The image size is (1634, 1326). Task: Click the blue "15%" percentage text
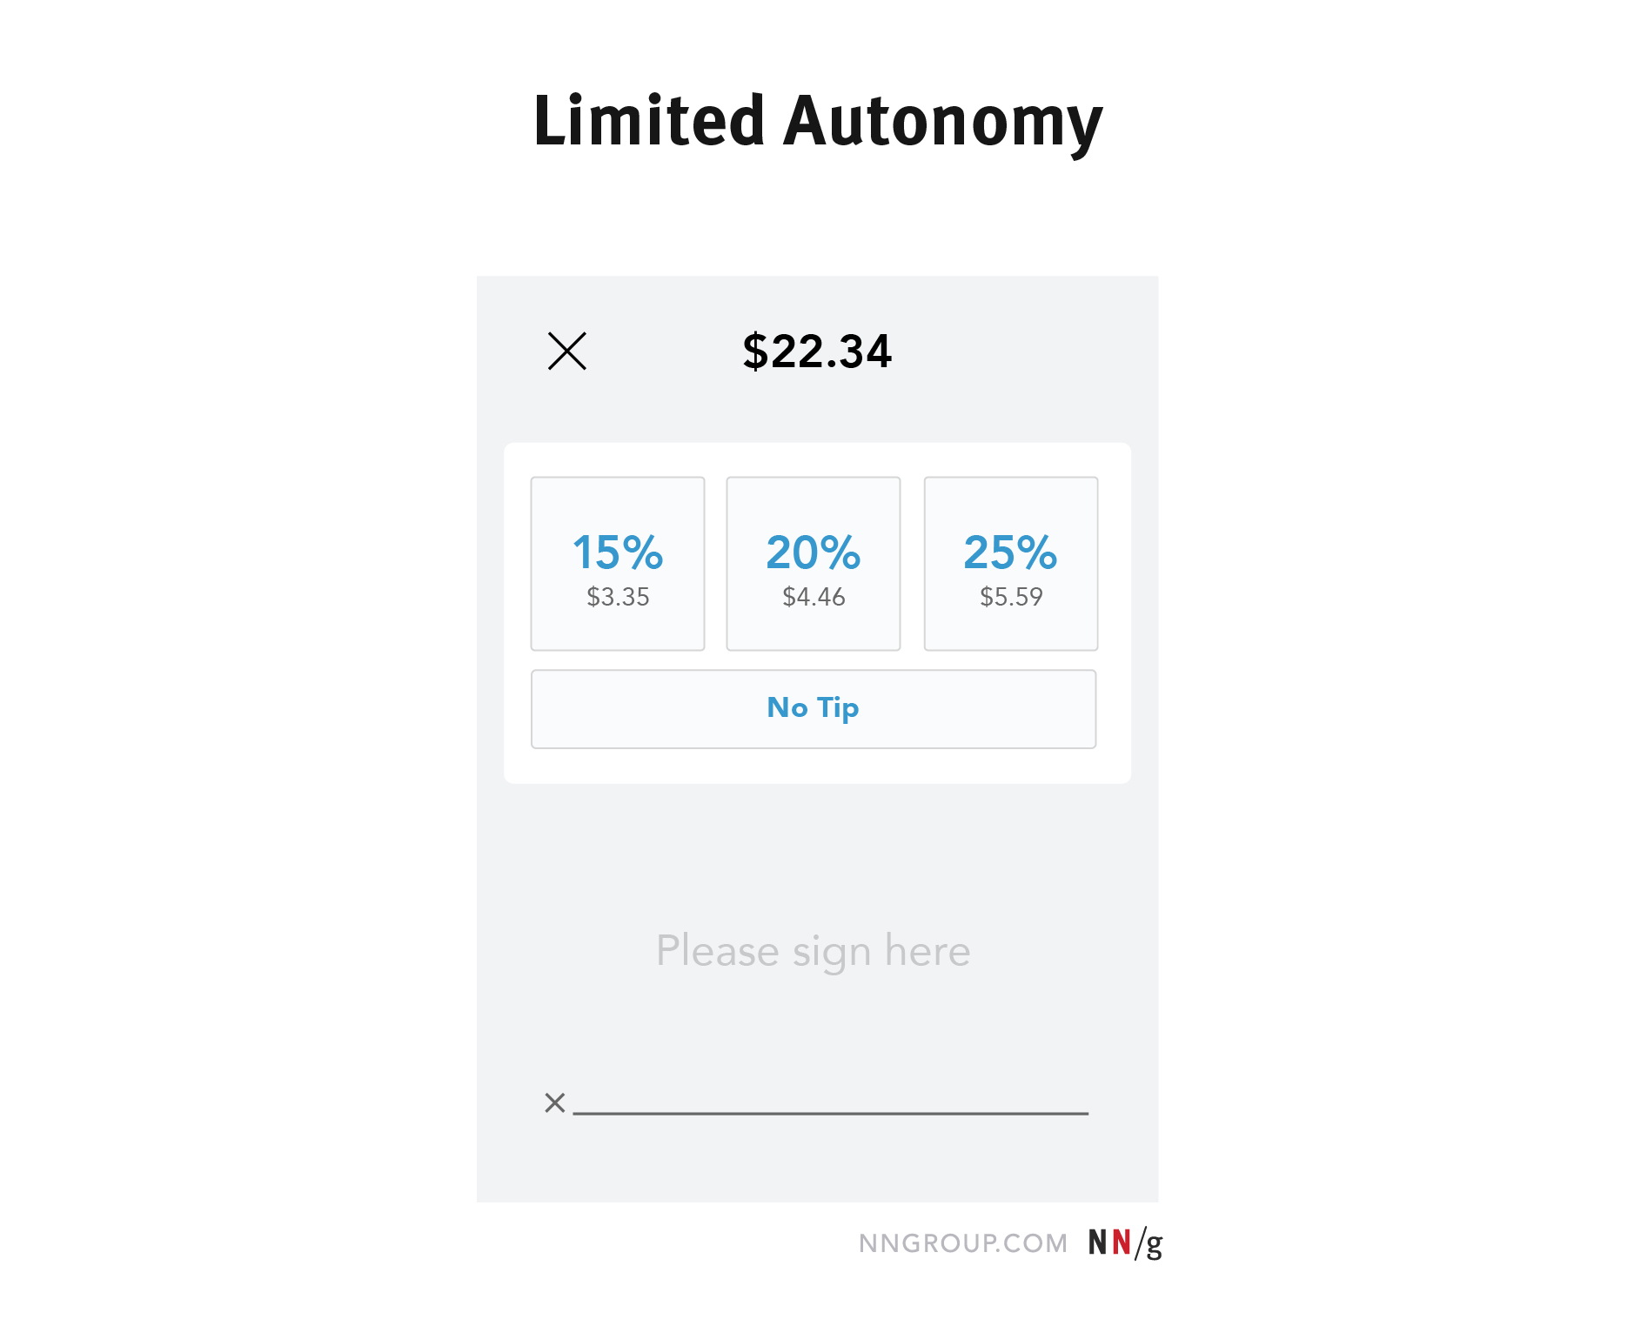click(x=618, y=552)
